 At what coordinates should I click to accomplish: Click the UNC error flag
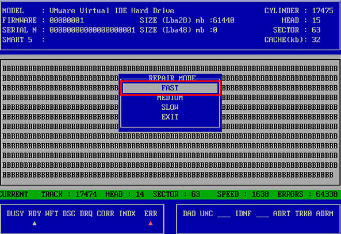[206, 213]
